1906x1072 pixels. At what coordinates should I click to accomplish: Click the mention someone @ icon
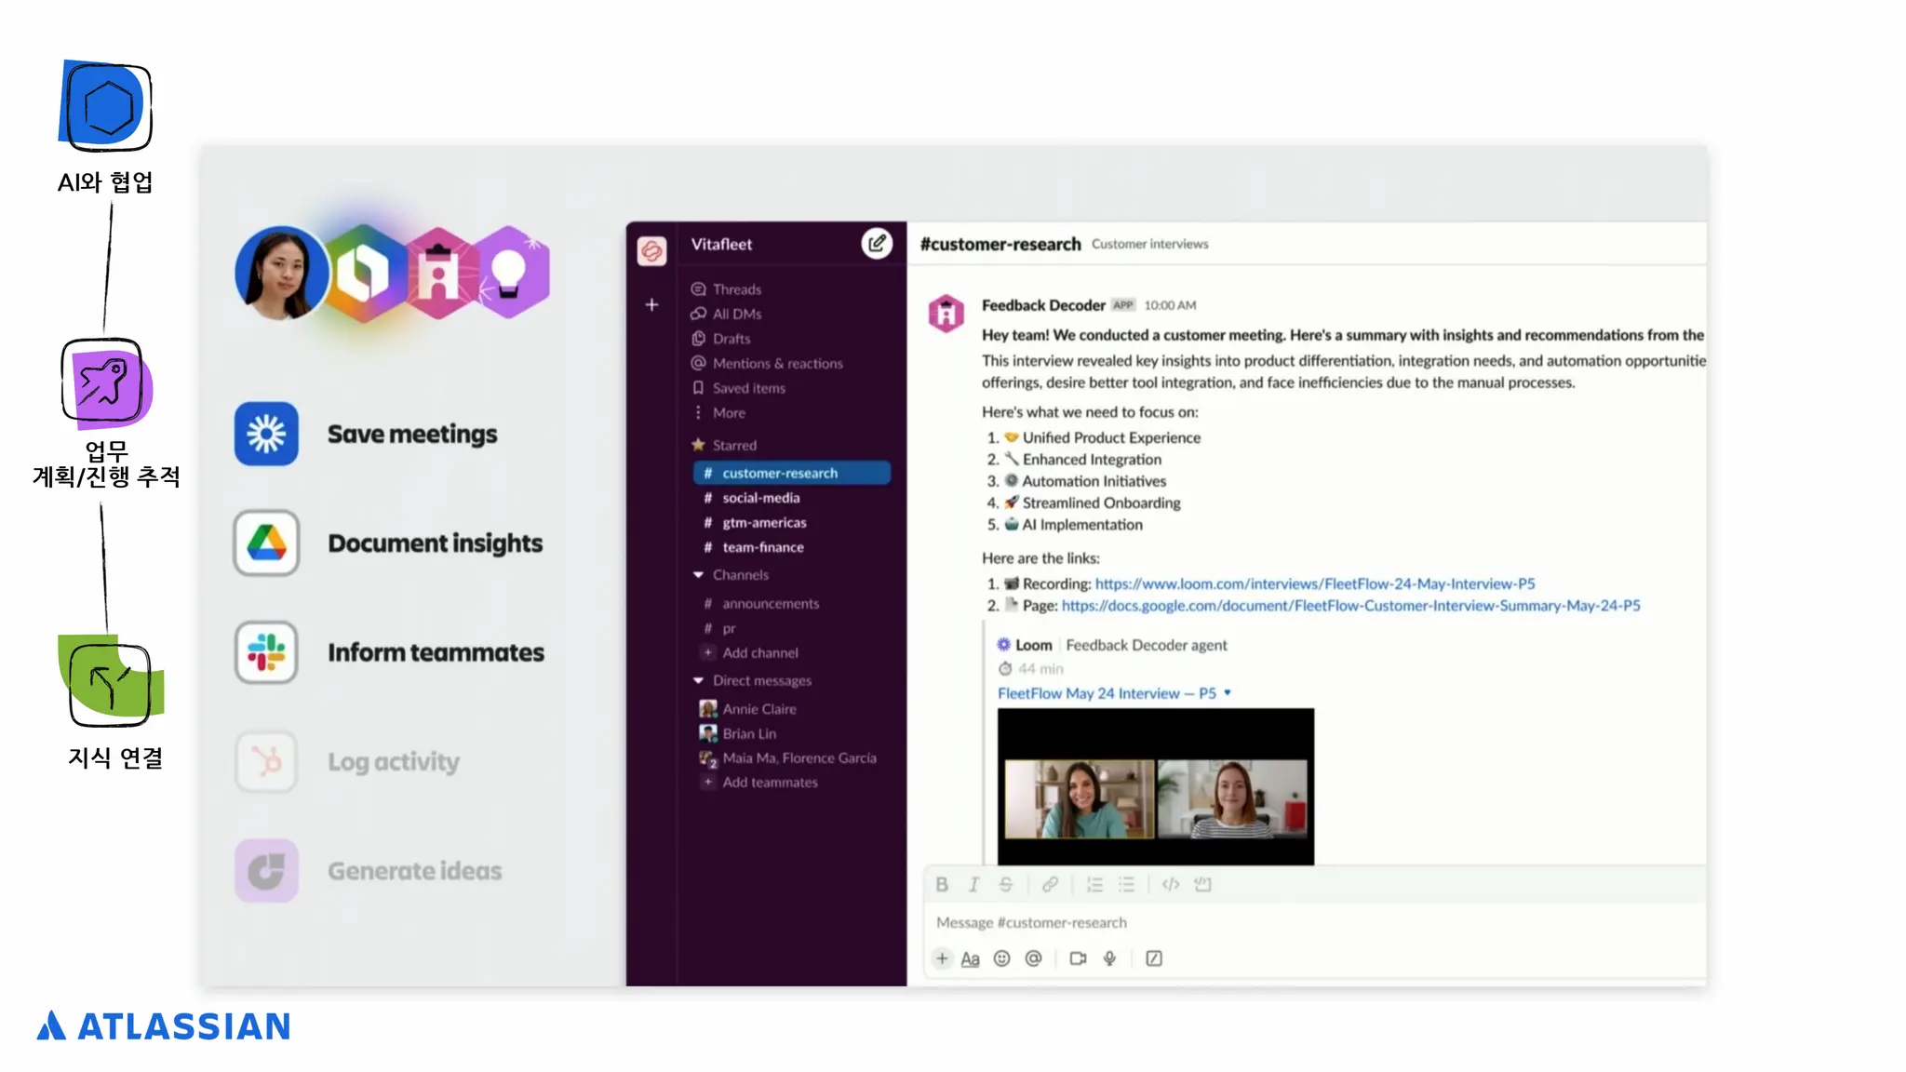tap(1033, 958)
